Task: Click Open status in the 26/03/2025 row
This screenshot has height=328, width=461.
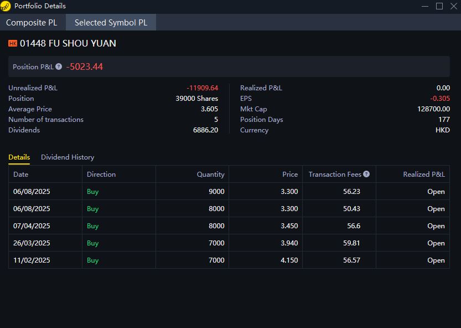Action: 436,243
